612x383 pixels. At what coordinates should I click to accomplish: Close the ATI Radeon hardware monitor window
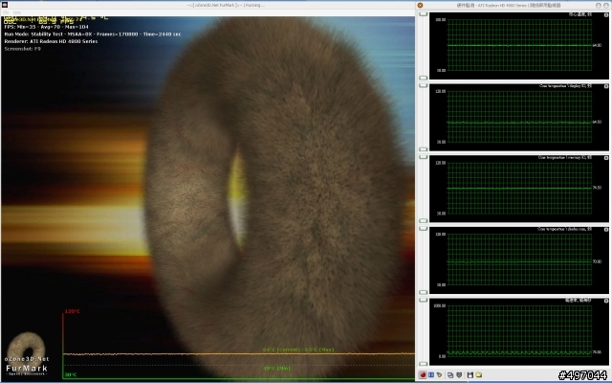pyautogui.click(x=420, y=5)
